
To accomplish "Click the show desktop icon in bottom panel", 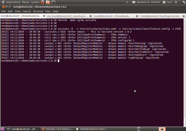I will [2, 129].
